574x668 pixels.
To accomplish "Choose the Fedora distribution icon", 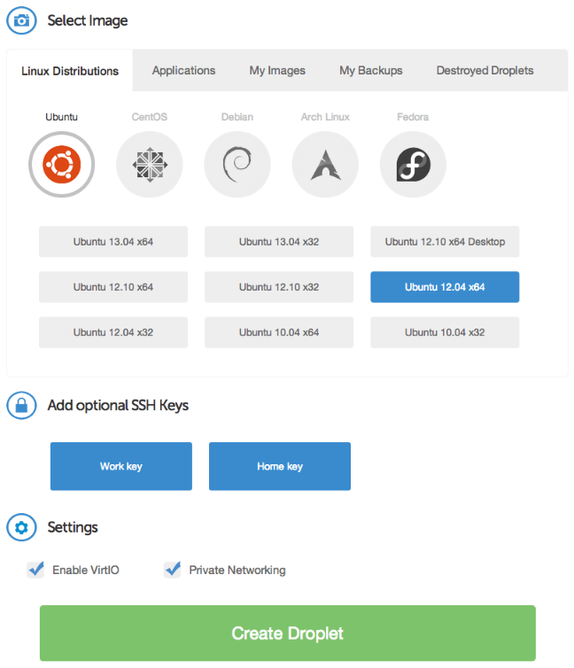I will [x=413, y=165].
